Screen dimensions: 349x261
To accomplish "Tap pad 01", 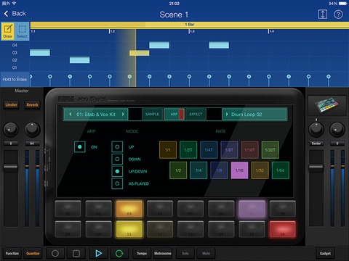I will click(x=68, y=209).
